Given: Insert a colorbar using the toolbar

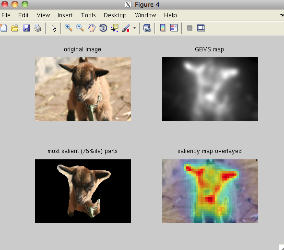Looking at the screenshot, I should [163, 28].
